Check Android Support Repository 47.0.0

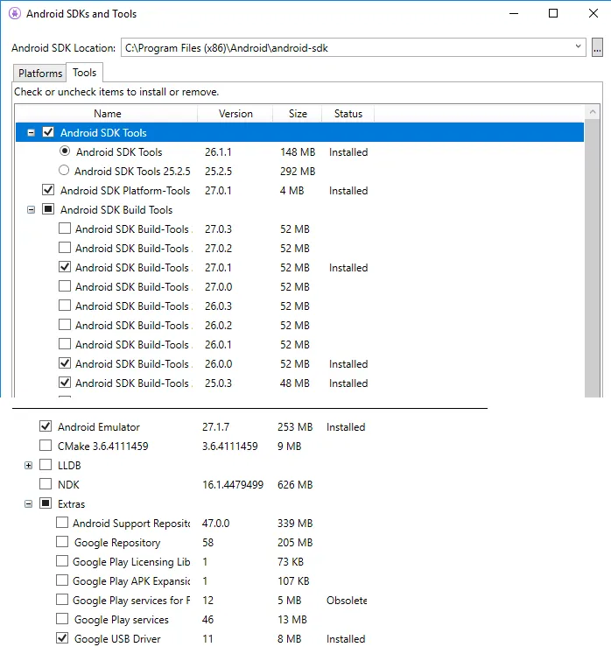point(62,523)
